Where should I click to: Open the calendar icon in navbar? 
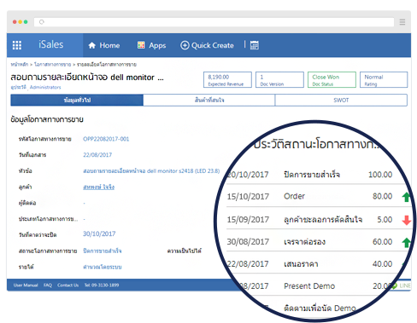pos(255,45)
